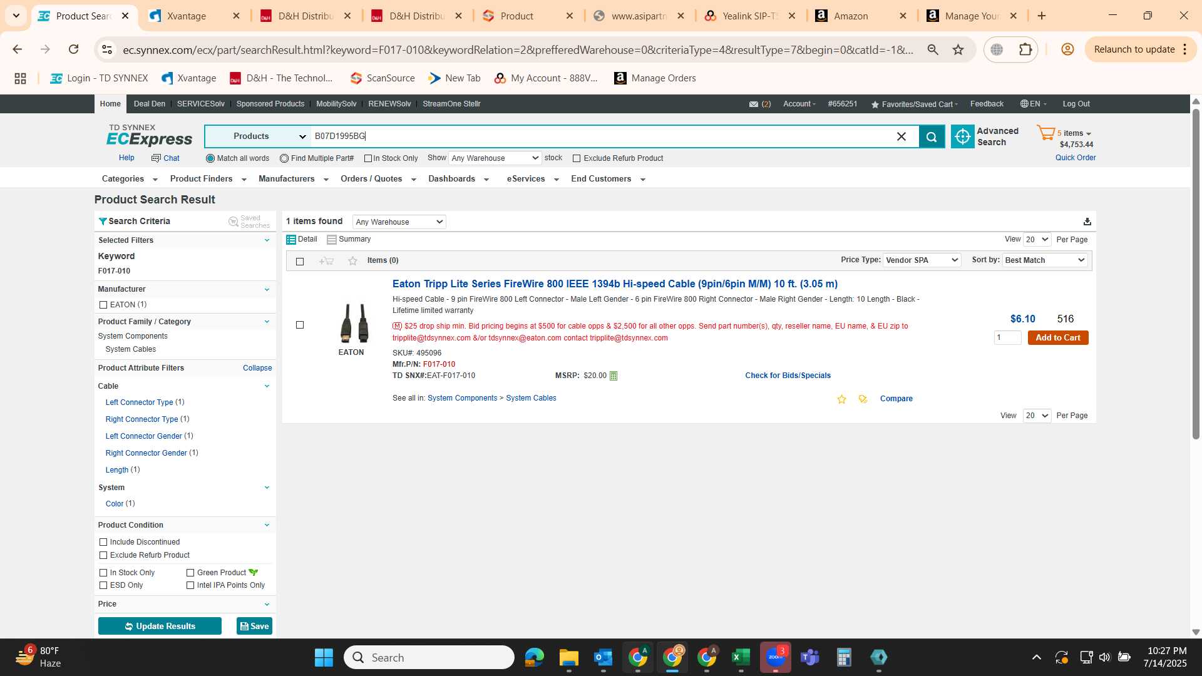Open the Eaton Tripp Lite FireWire cable title link
Viewport: 1202px width, 676px height.
point(615,284)
